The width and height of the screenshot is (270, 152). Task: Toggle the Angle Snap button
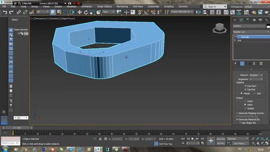(146, 12)
